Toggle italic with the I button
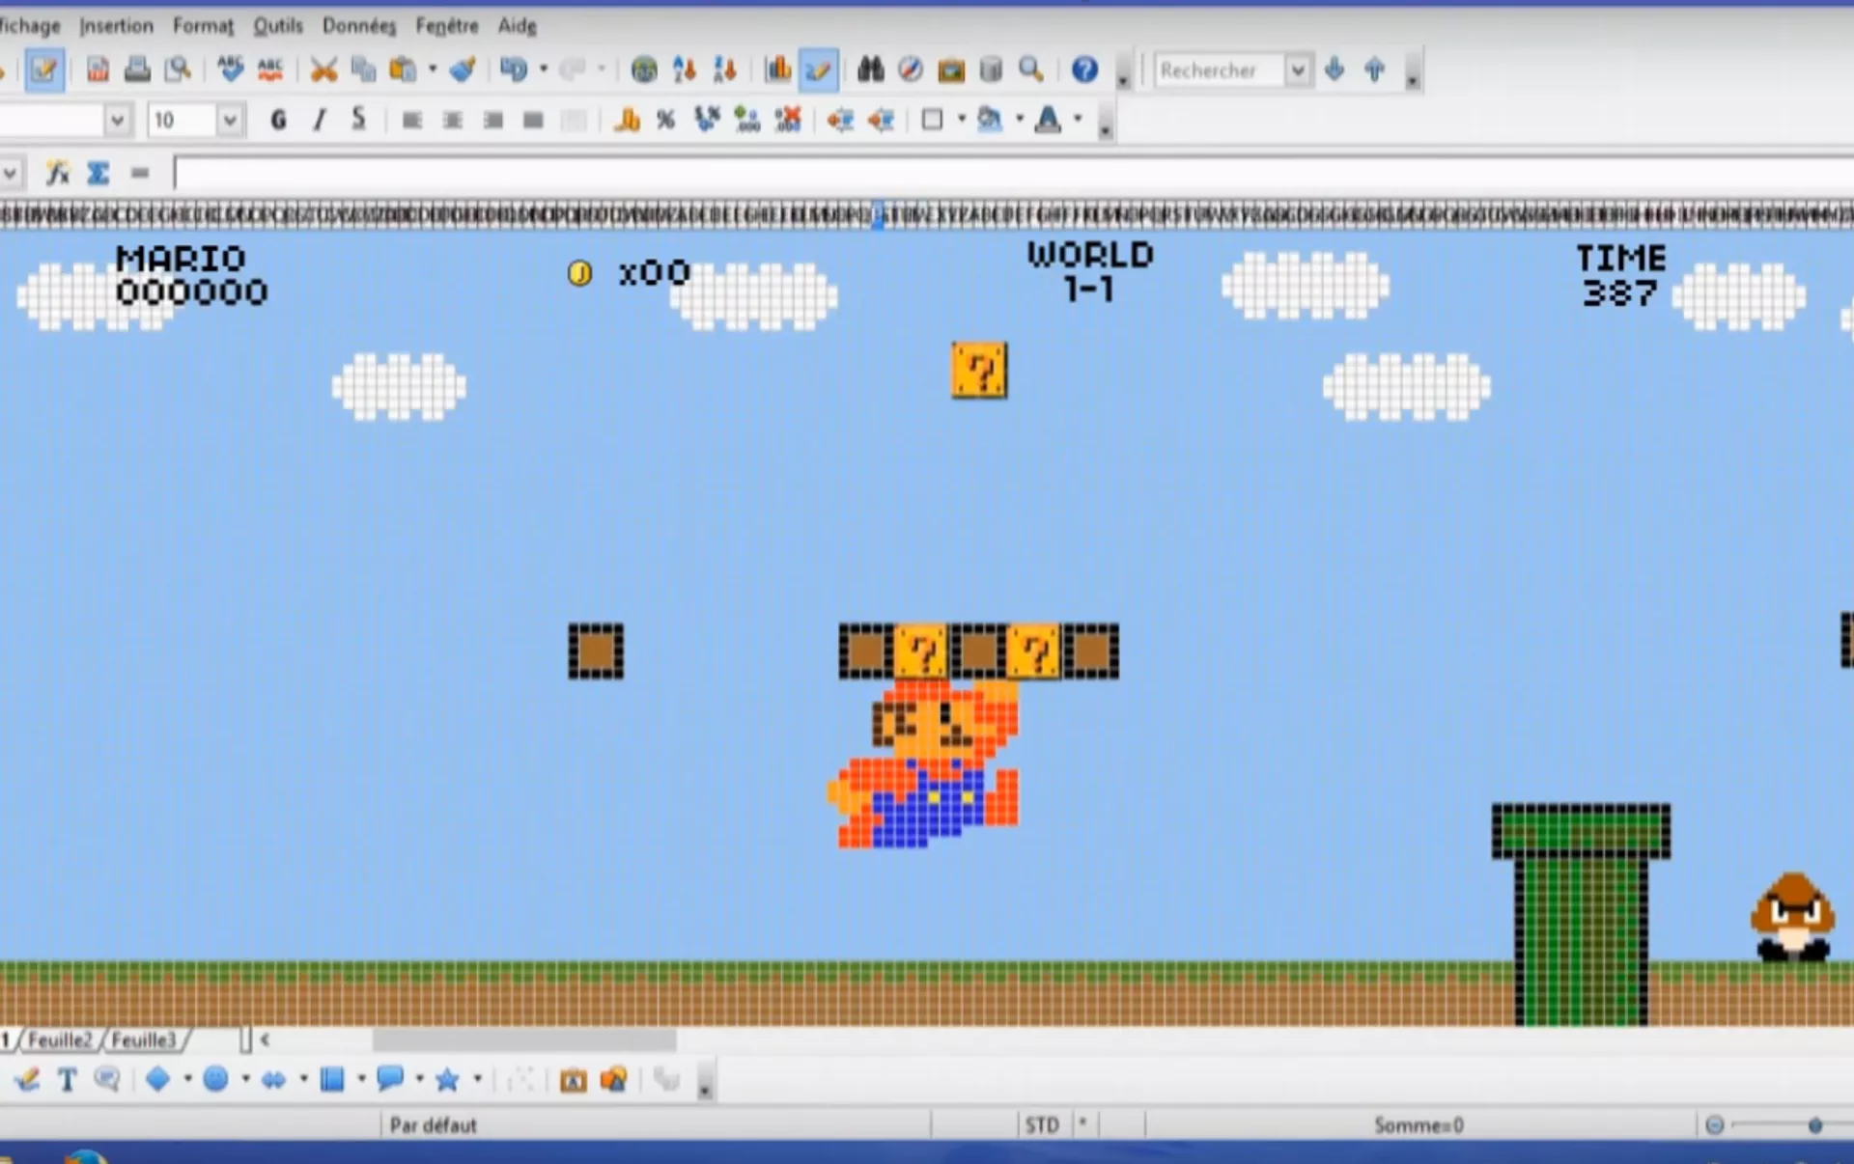This screenshot has height=1164, width=1854. click(x=319, y=120)
